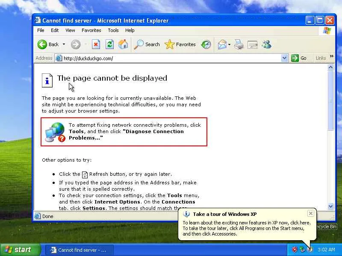Open the Edit menu
The width and height of the screenshot is (342, 256).
click(x=55, y=30)
